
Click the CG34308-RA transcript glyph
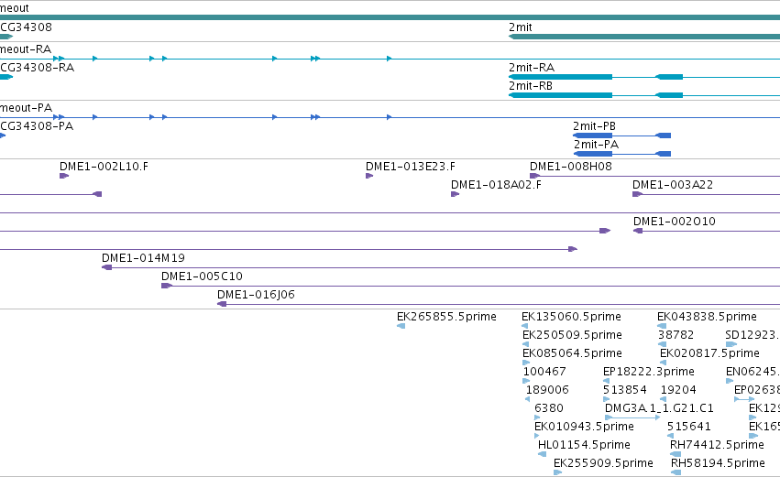(6, 77)
